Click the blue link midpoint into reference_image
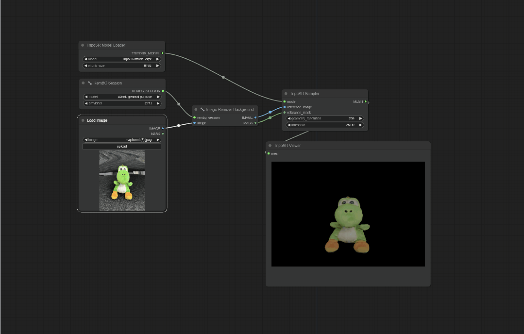This screenshot has height=334, width=524. pos(270,112)
